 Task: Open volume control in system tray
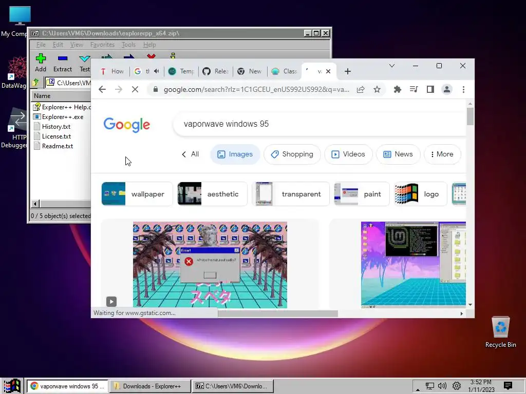(442, 386)
